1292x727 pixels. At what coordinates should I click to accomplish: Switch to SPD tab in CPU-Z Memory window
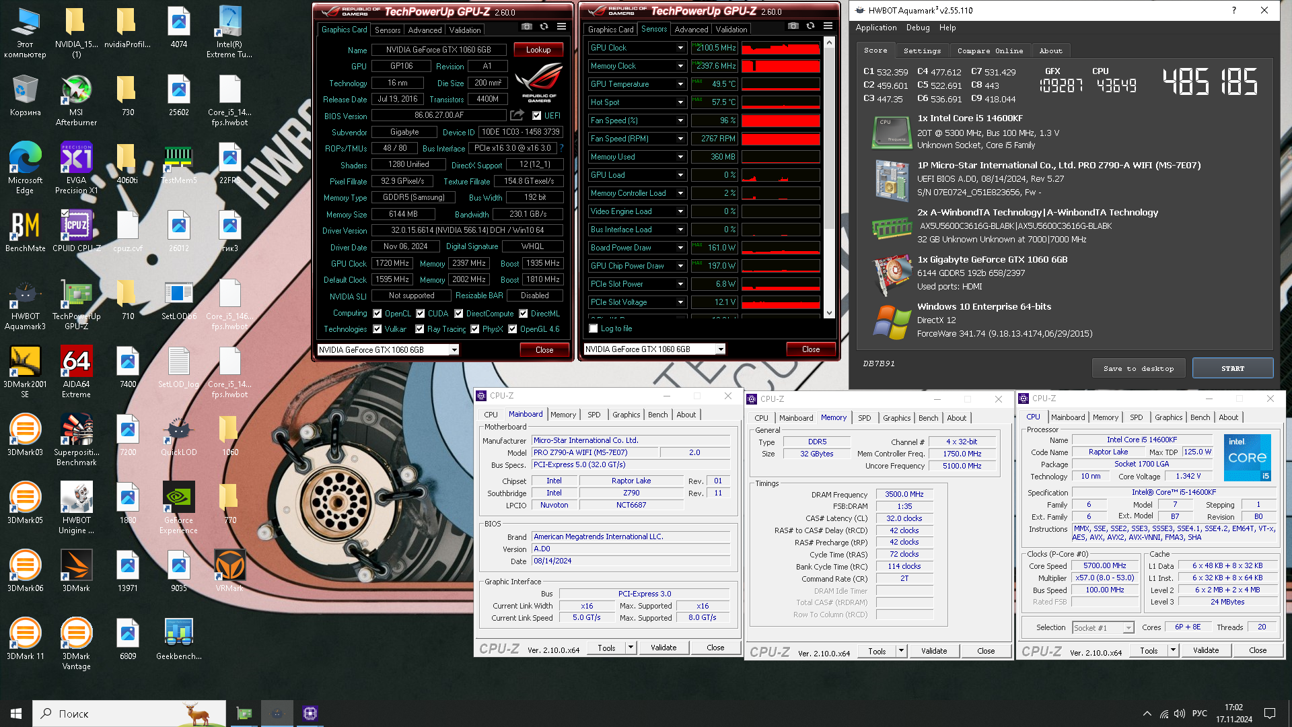(x=864, y=418)
